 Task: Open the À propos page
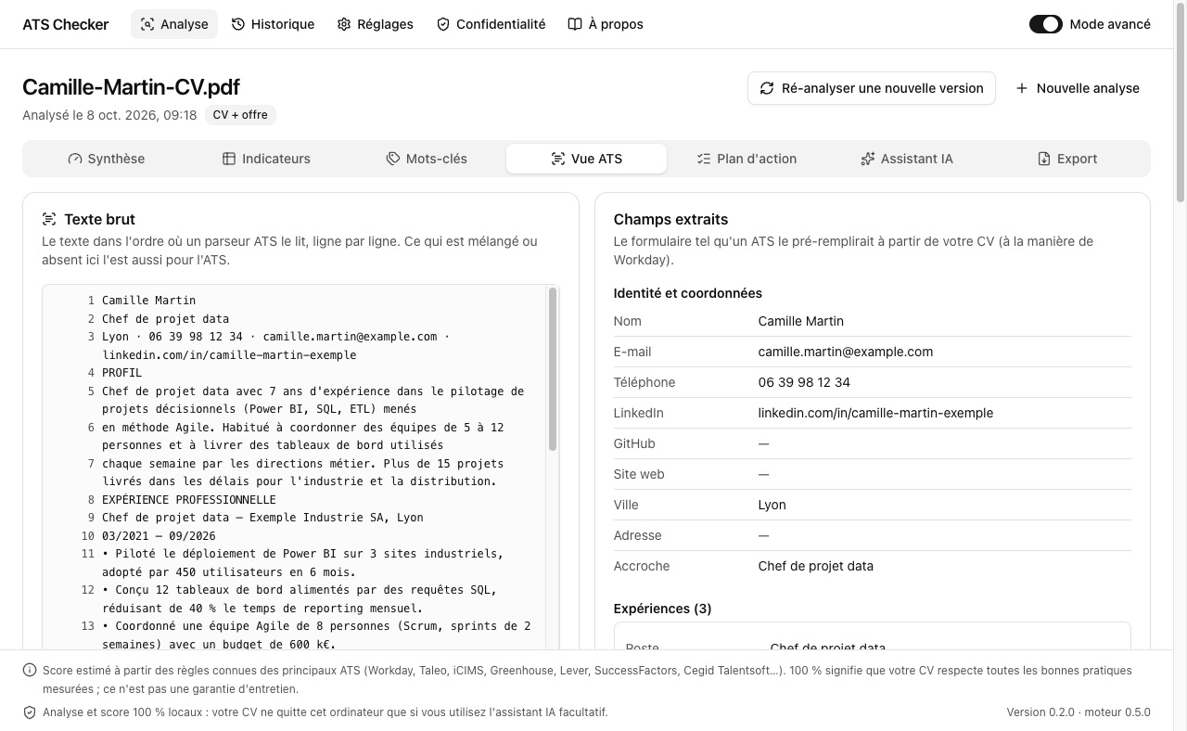(606, 24)
